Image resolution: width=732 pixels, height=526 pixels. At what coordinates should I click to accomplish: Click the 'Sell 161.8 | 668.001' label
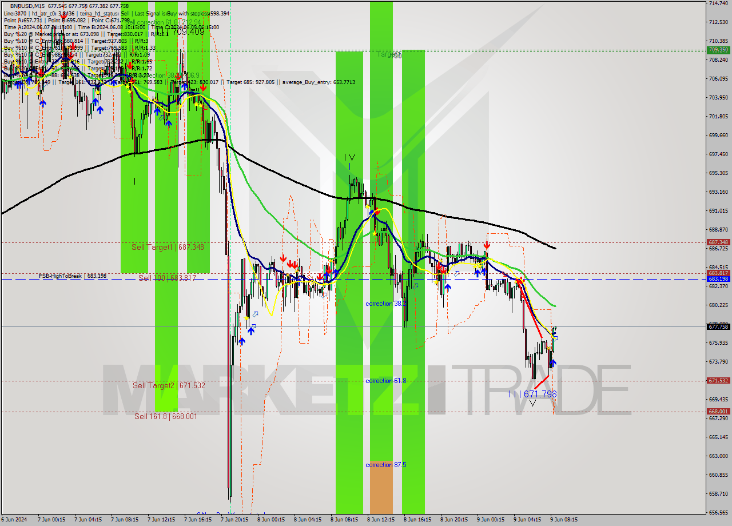166,416
